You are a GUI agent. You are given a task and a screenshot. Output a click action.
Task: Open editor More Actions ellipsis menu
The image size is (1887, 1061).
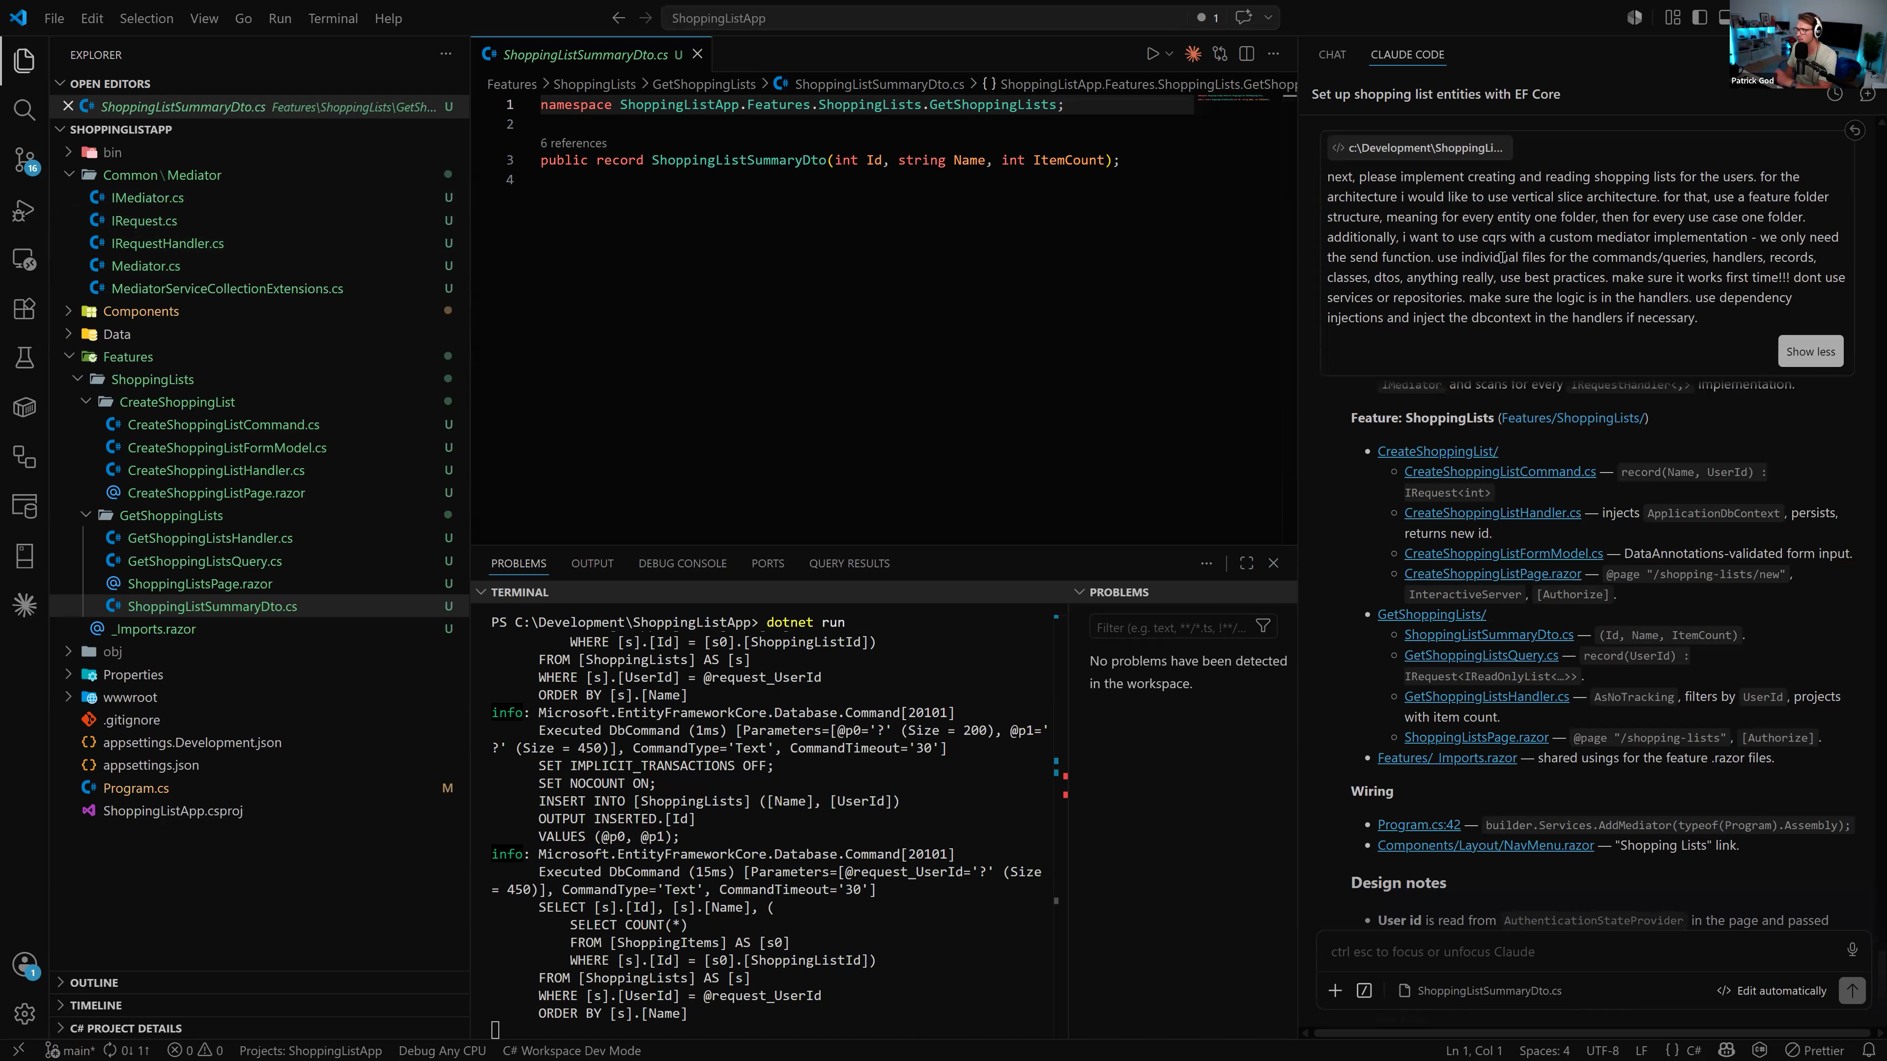tap(1274, 54)
